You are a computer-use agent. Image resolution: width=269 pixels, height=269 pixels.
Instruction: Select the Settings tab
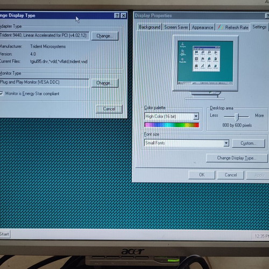point(259,27)
